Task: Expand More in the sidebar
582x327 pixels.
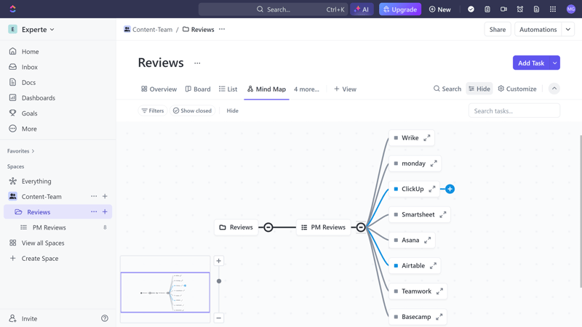Action: coord(29,129)
